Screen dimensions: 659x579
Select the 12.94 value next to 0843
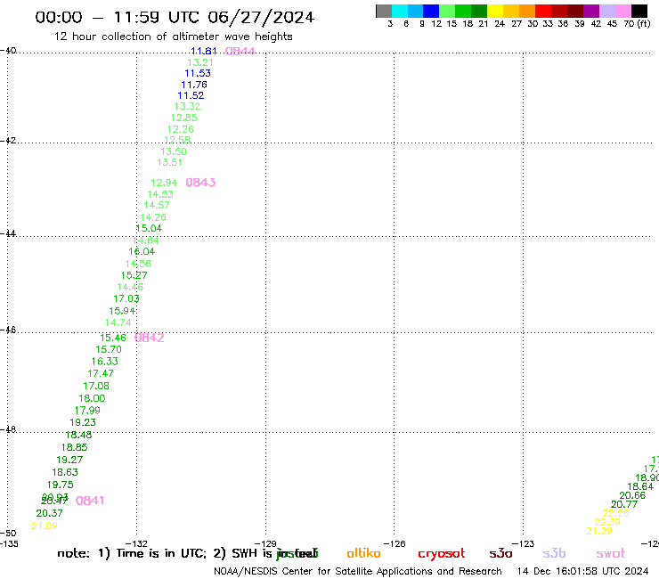[x=164, y=183]
